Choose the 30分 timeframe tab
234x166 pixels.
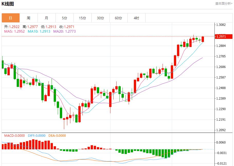click(100, 18)
